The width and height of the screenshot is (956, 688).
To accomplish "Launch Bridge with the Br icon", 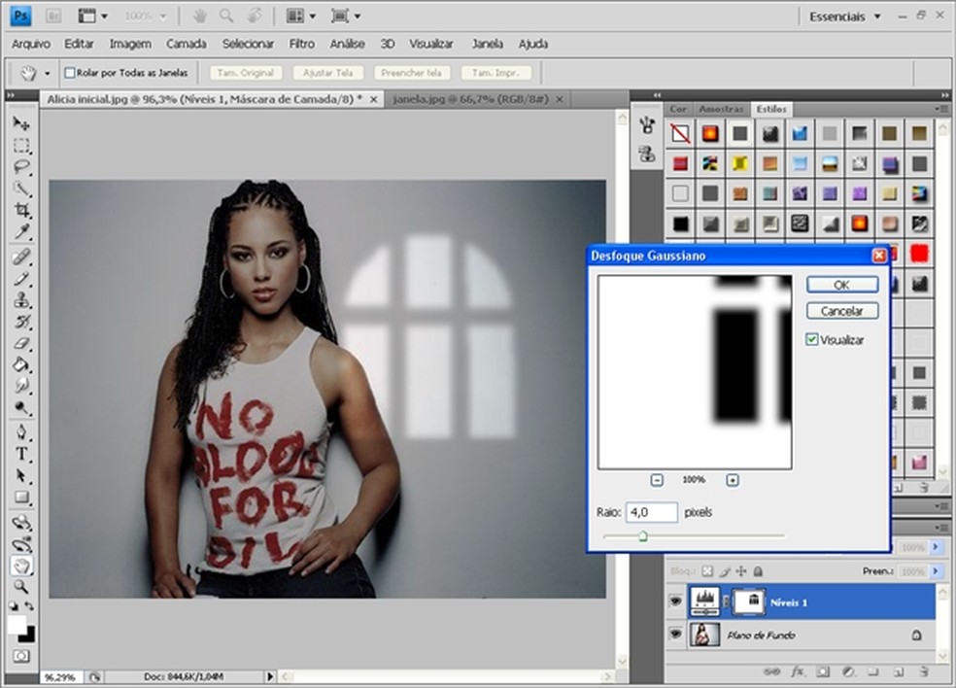I will pos(53,16).
